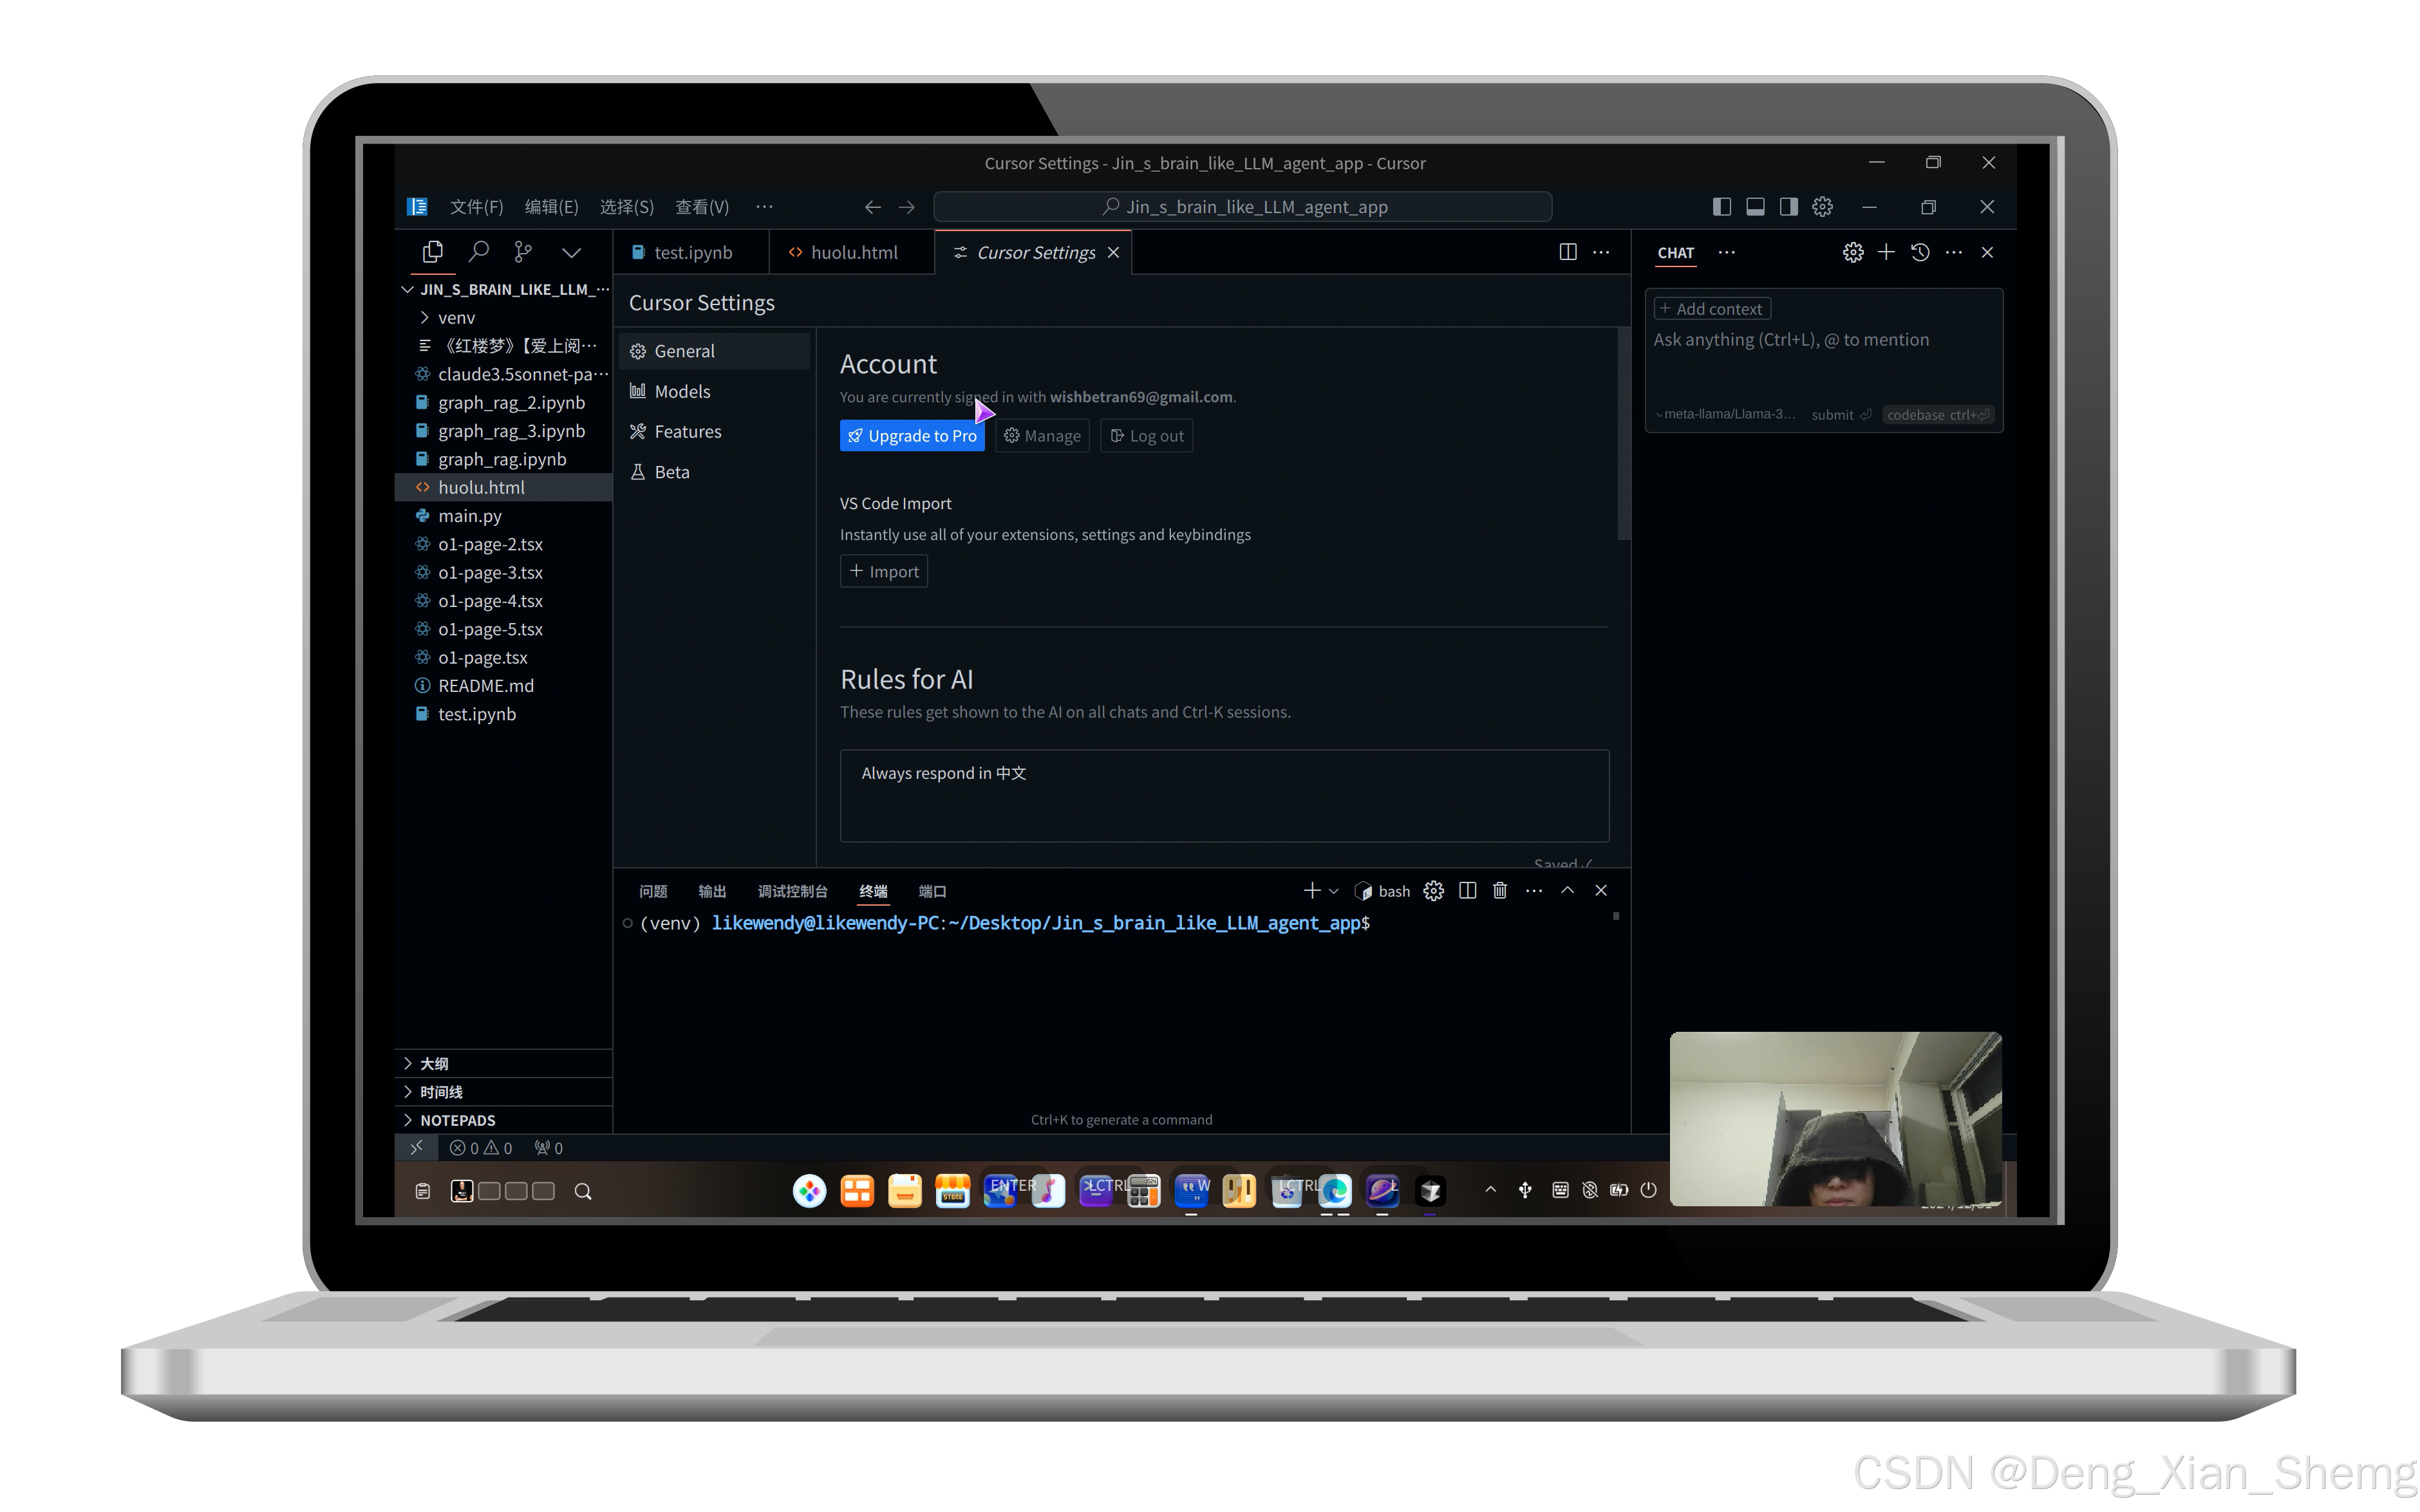Screen dimensions: 2420x1512
Task: Toggle the secondary side bar layout icon
Action: pyautogui.click(x=1788, y=206)
